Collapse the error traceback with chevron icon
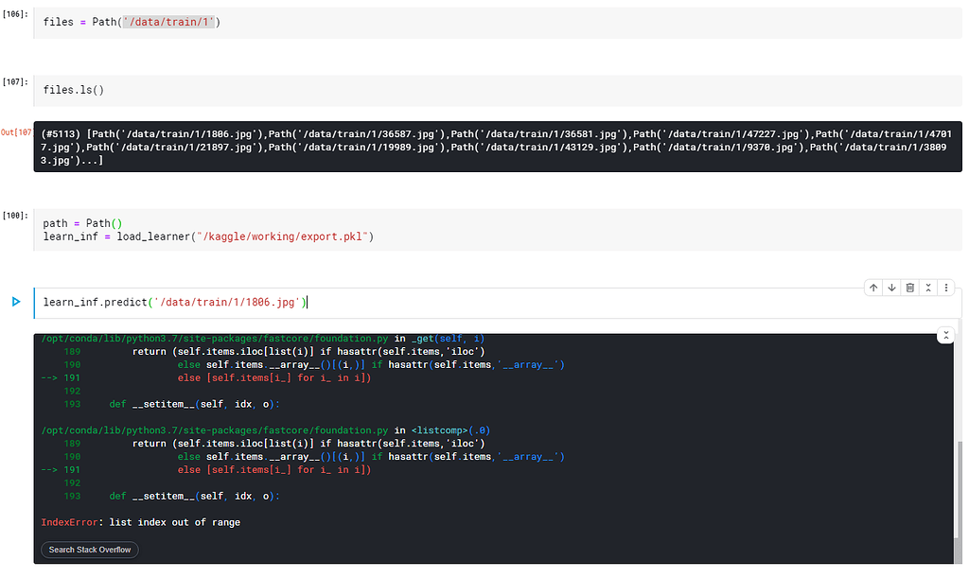 945,334
